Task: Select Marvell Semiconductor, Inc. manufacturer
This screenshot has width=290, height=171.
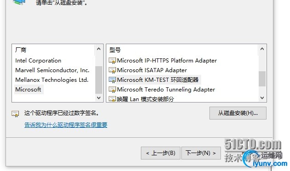Action: [52, 70]
